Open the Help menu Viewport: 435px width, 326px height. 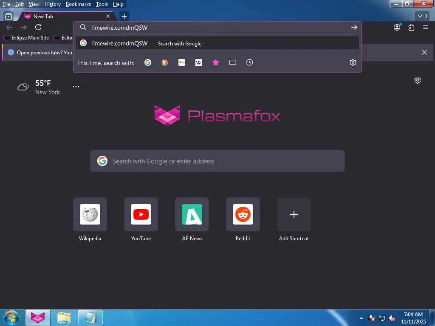tap(118, 4)
